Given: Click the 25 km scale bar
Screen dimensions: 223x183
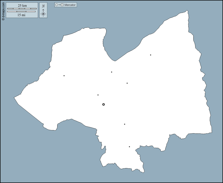Looking at the screenshot, I should point(22,9).
